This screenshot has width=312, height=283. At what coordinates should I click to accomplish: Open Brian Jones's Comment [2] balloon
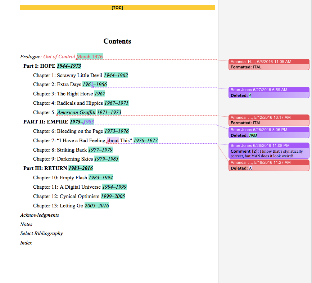point(269,151)
